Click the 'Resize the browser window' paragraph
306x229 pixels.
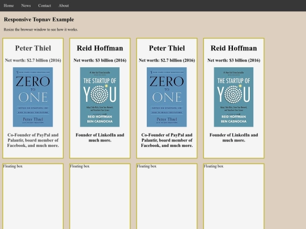click(41, 29)
